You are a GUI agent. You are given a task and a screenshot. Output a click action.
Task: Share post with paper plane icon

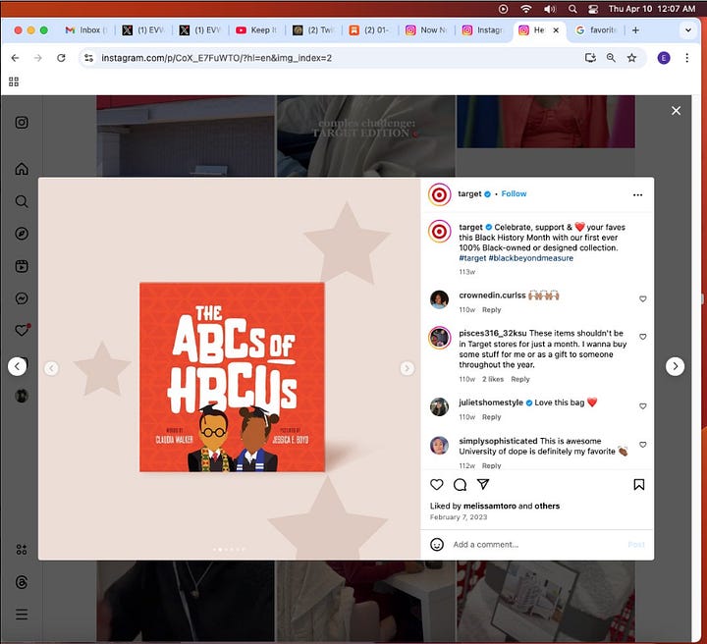click(483, 484)
